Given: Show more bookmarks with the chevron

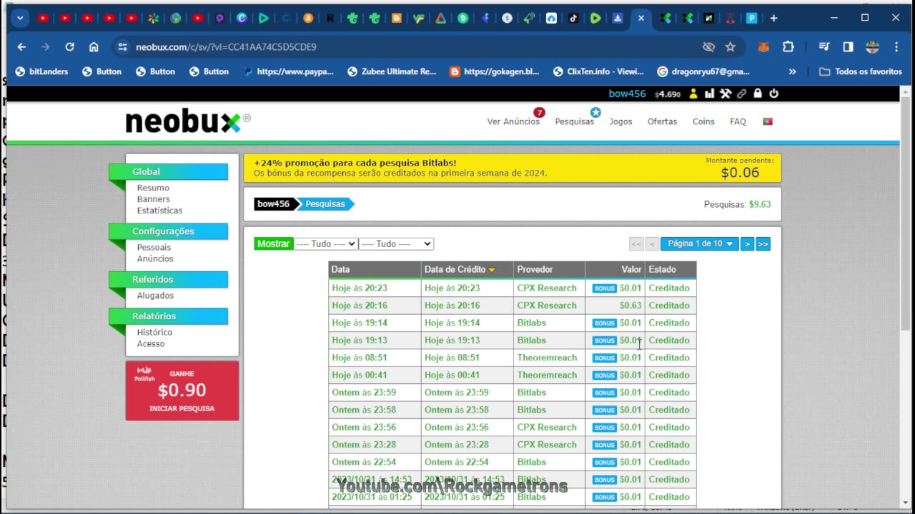Looking at the screenshot, I should (792, 71).
